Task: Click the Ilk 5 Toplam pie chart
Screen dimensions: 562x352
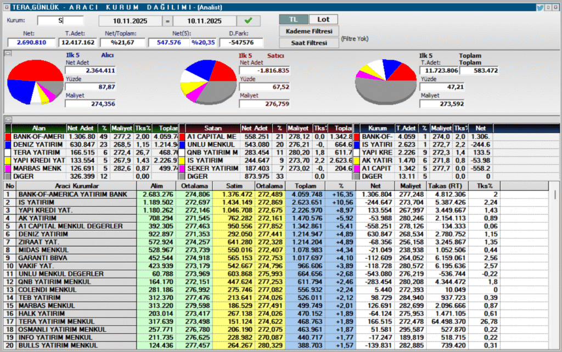Action: (386, 82)
